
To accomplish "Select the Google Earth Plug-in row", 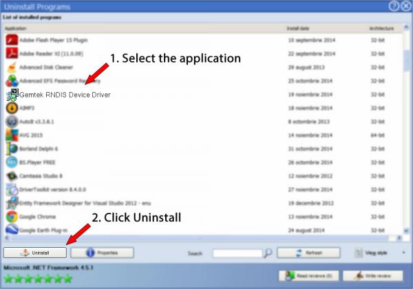I will pyautogui.click(x=203, y=230).
